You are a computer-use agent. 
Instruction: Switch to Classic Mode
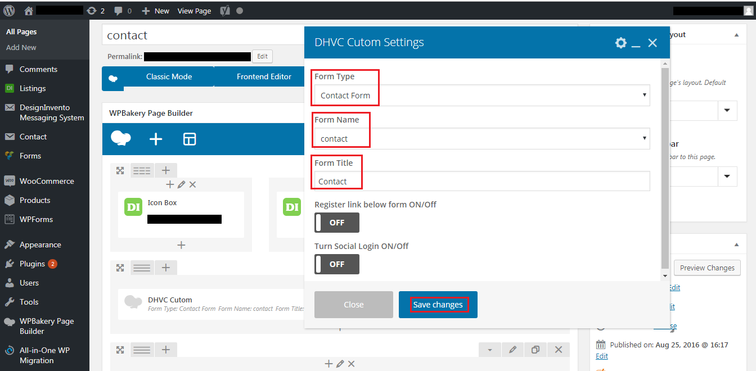pyautogui.click(x=169, y=77)
